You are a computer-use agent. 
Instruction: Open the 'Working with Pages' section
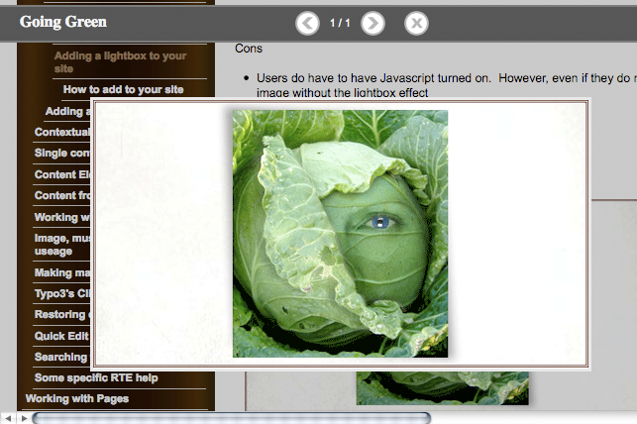tap(77, 398)
